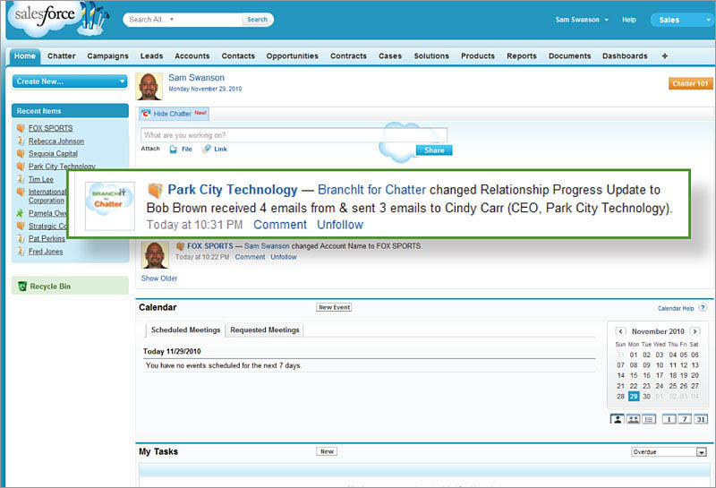Screen dimensions: 716x488
Task: Open the month view calendar icon labeled 31
Action: pos(701,419)
